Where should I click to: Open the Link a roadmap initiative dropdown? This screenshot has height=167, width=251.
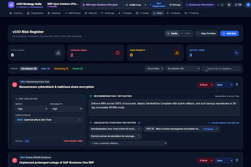[x=128, y=143]
